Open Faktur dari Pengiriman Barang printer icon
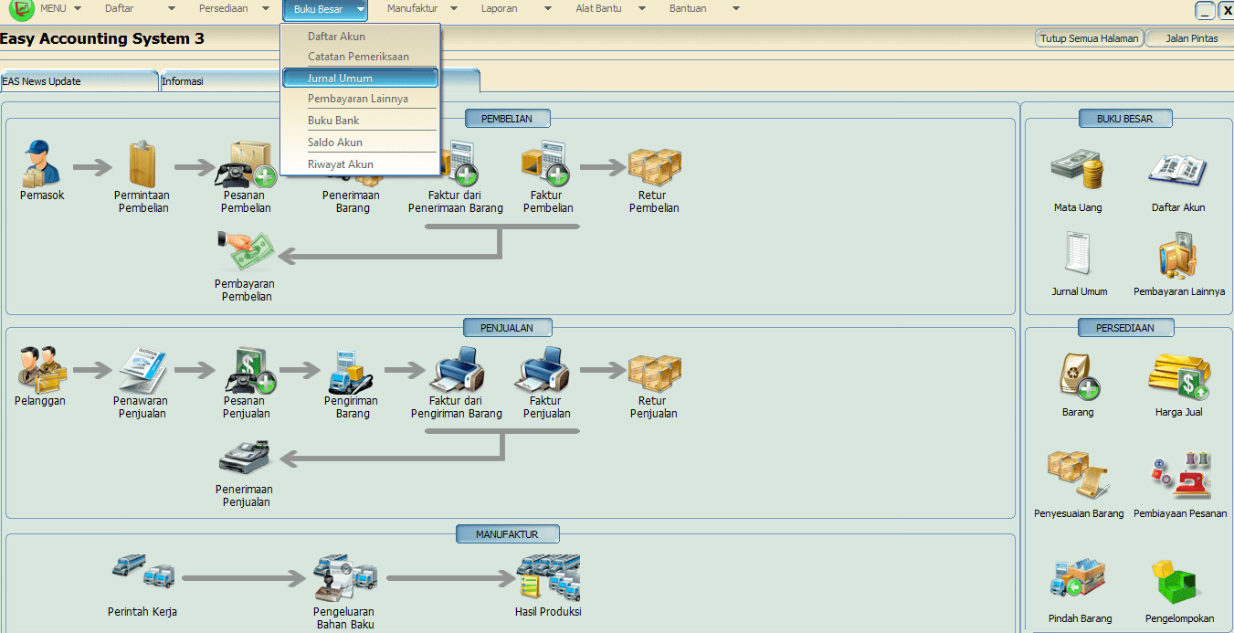This screenshot has height=633, width=1234. (x=457, y=369)
